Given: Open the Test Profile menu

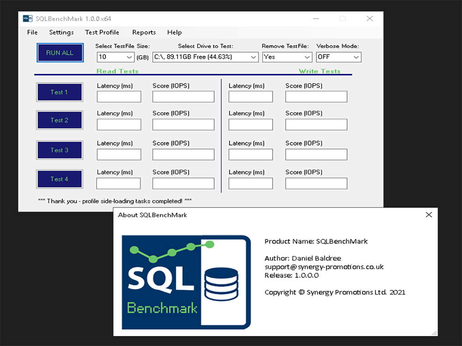Looking at the screenshot, I should point(102,32).
